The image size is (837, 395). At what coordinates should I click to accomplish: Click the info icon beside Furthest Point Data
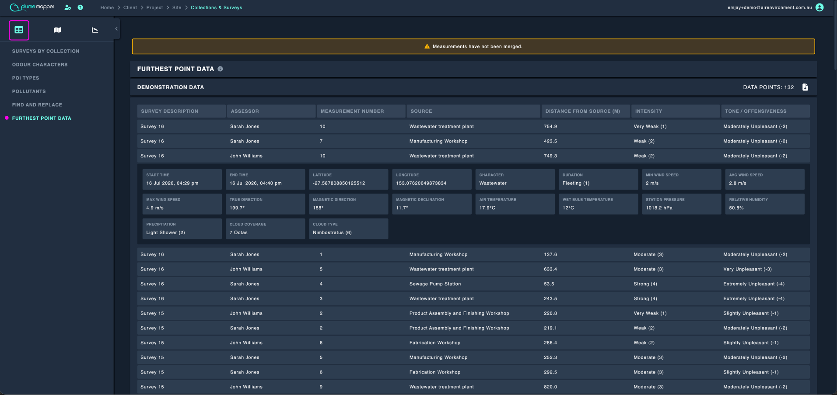coord(220,69)
